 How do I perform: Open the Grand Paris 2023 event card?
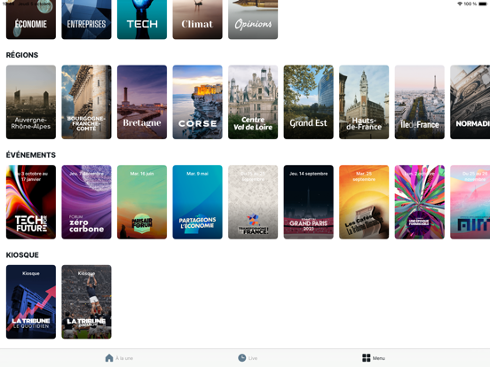point(308,202)
